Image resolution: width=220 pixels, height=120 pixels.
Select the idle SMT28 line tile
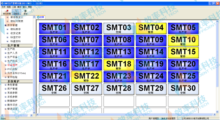click(119, 89)
